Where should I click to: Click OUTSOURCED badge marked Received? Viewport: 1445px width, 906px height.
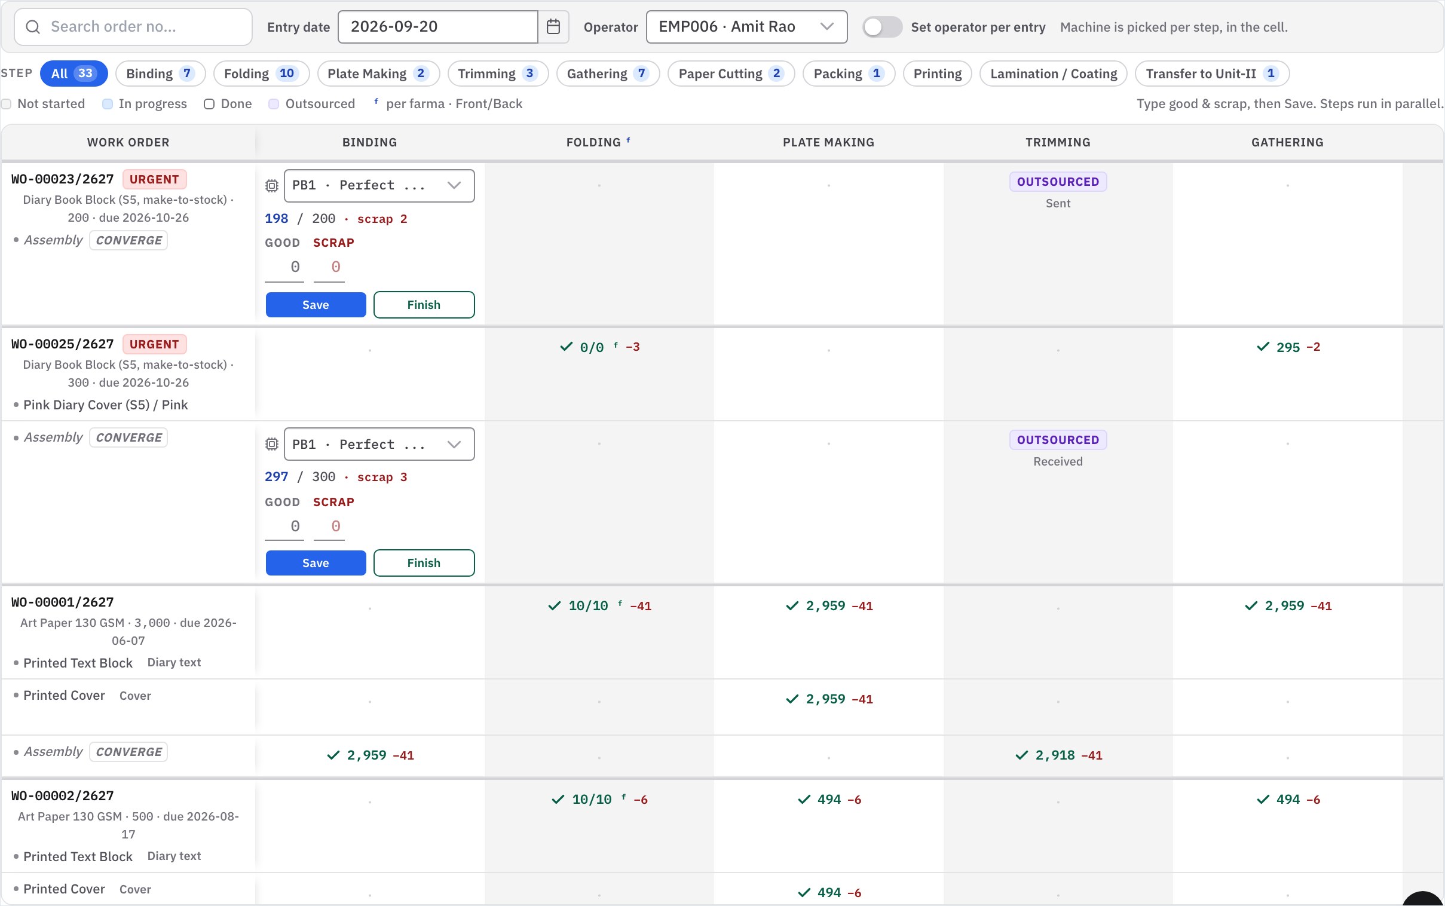coord(1058,440)
